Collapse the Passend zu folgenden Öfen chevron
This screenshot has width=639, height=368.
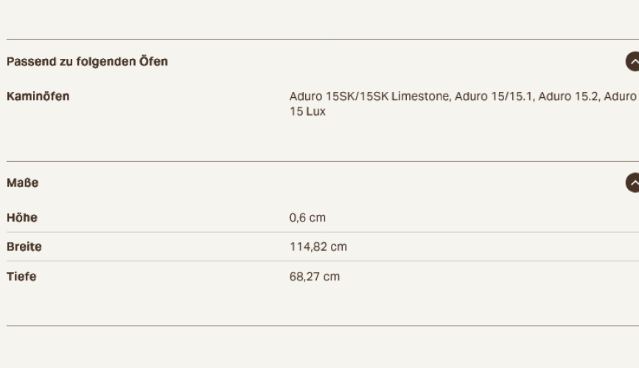[632, 62]
